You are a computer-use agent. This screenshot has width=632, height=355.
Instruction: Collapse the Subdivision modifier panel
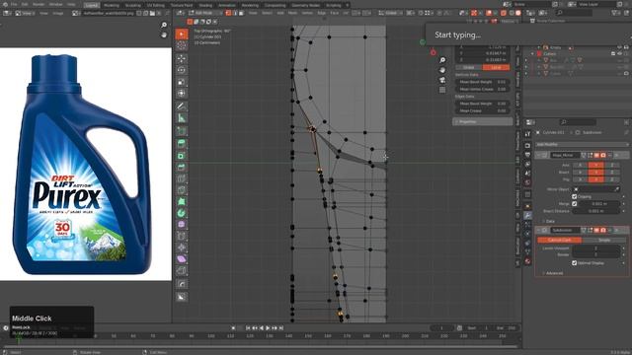tap(538, 230)
